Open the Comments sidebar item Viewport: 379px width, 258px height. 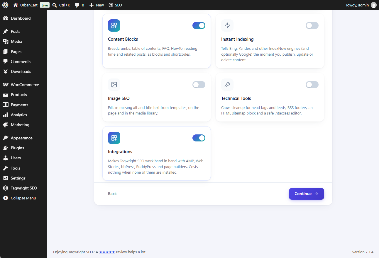23,61
